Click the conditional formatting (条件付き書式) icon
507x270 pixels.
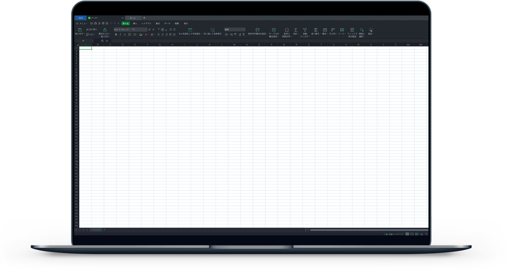pyautogui.click(x=257, y=30)
